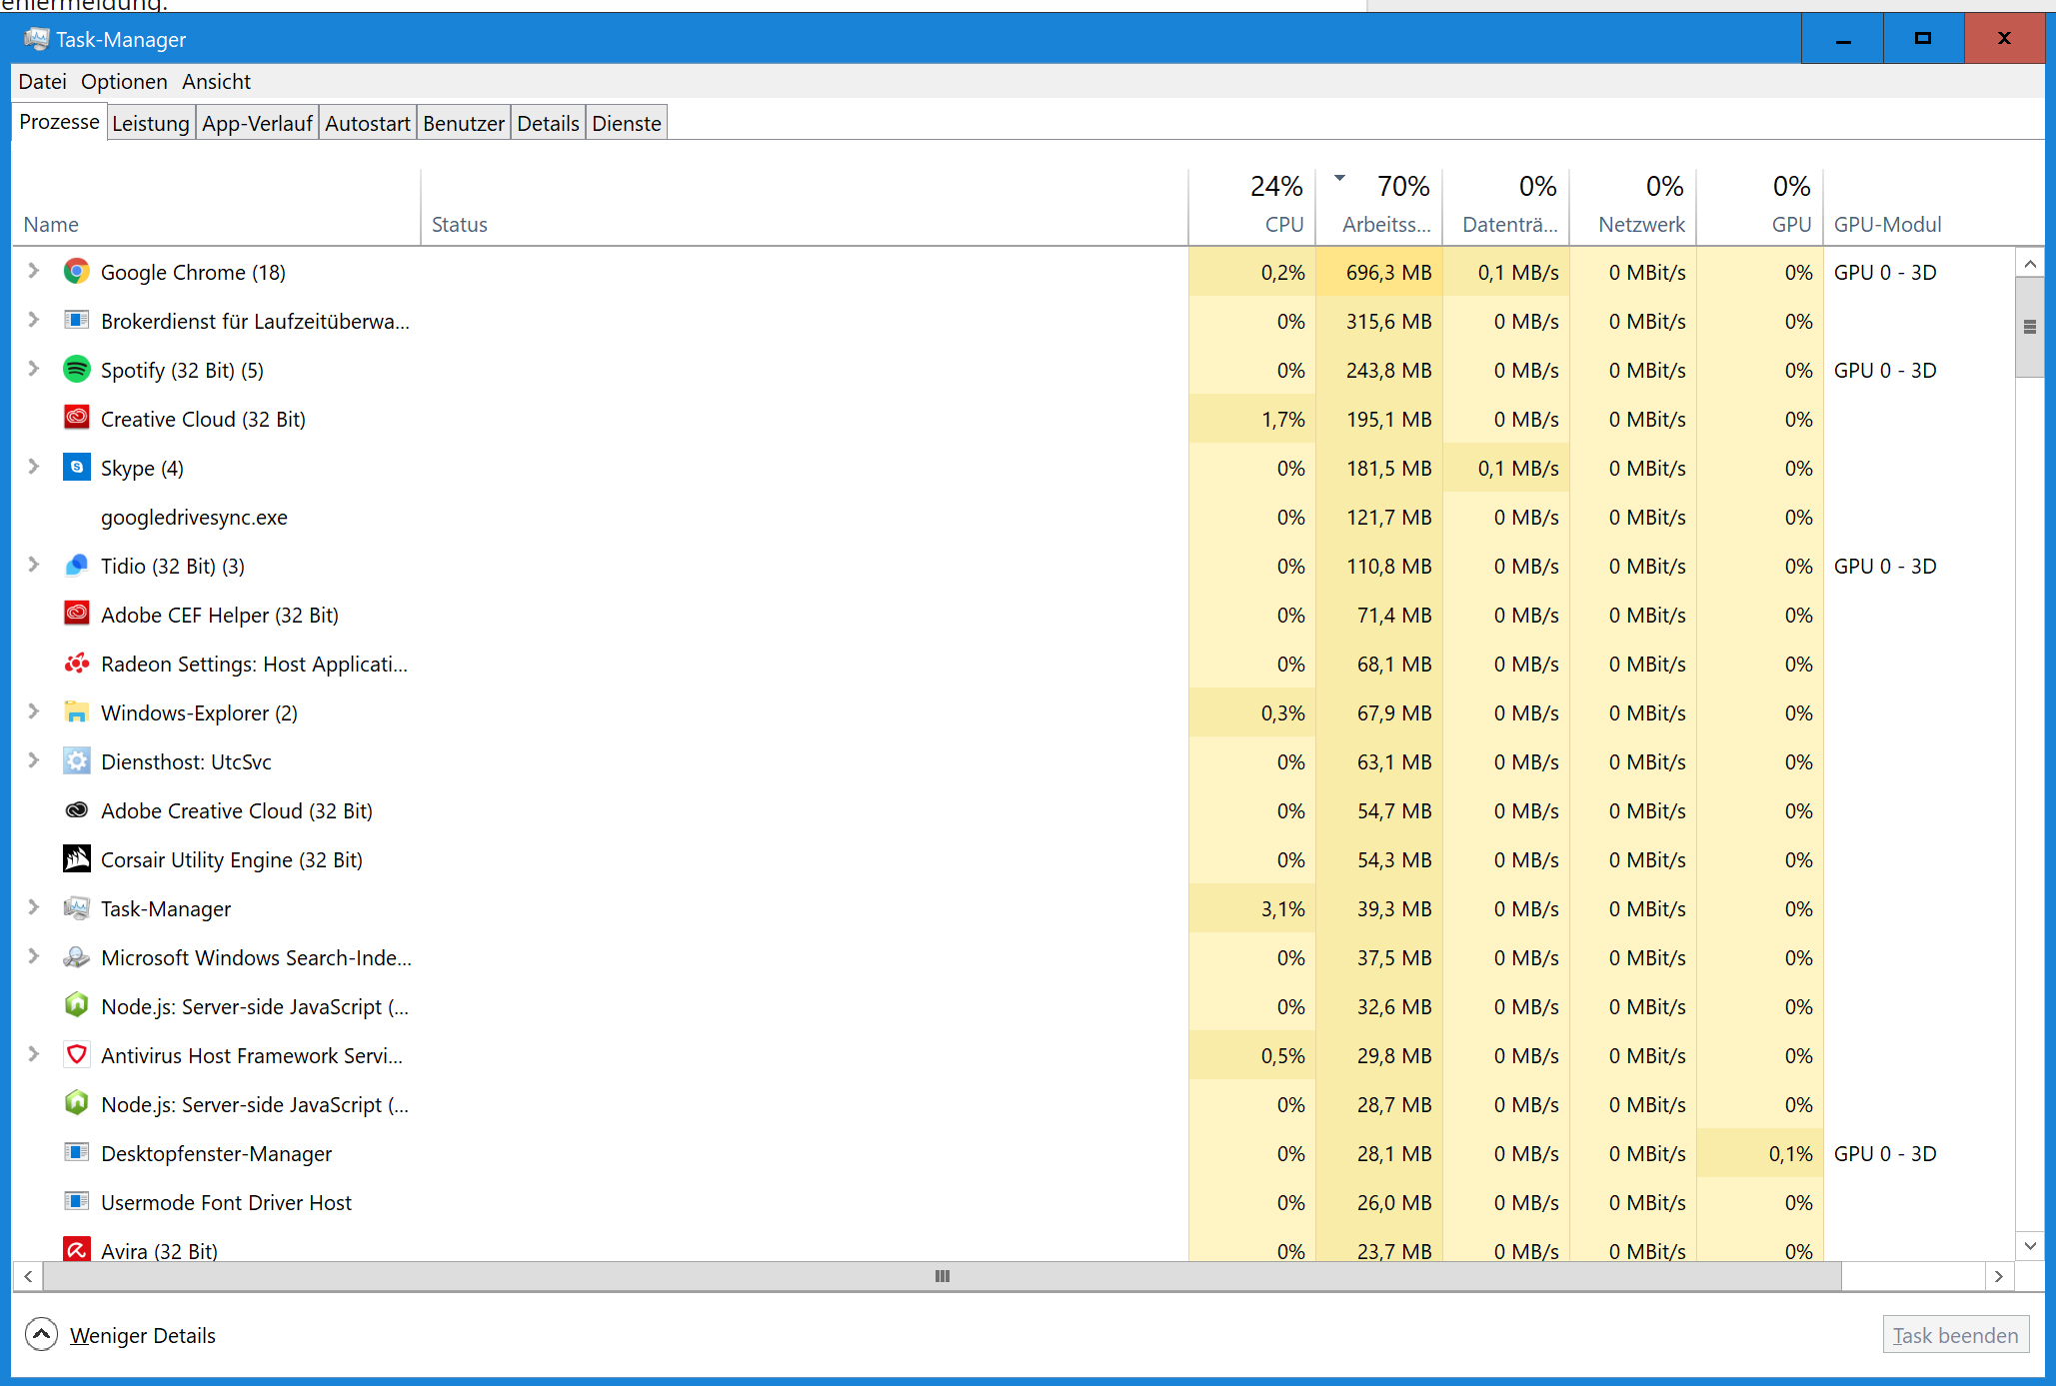
Task: Select Corsair Utility Engine icon
Action: tap(76, 859)
